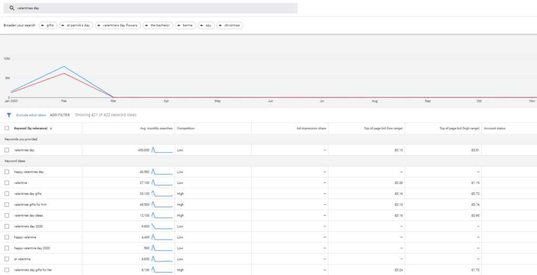
Task: Click the keyword text valentines gifts for him
Action: tap(30, 205)
